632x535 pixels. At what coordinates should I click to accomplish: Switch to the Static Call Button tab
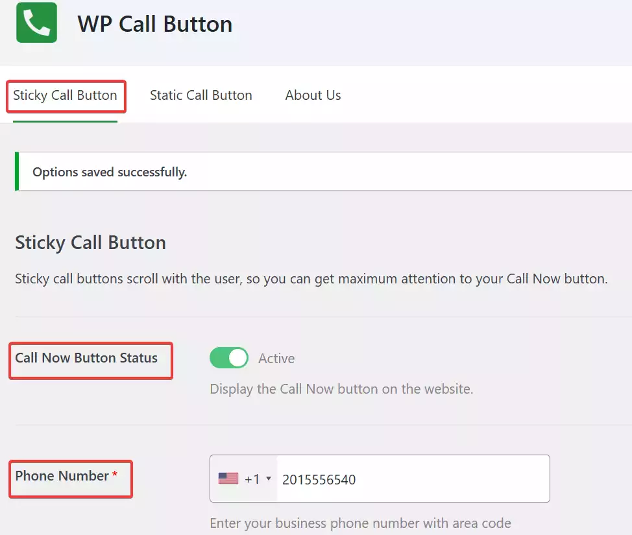tap(201, 95)
